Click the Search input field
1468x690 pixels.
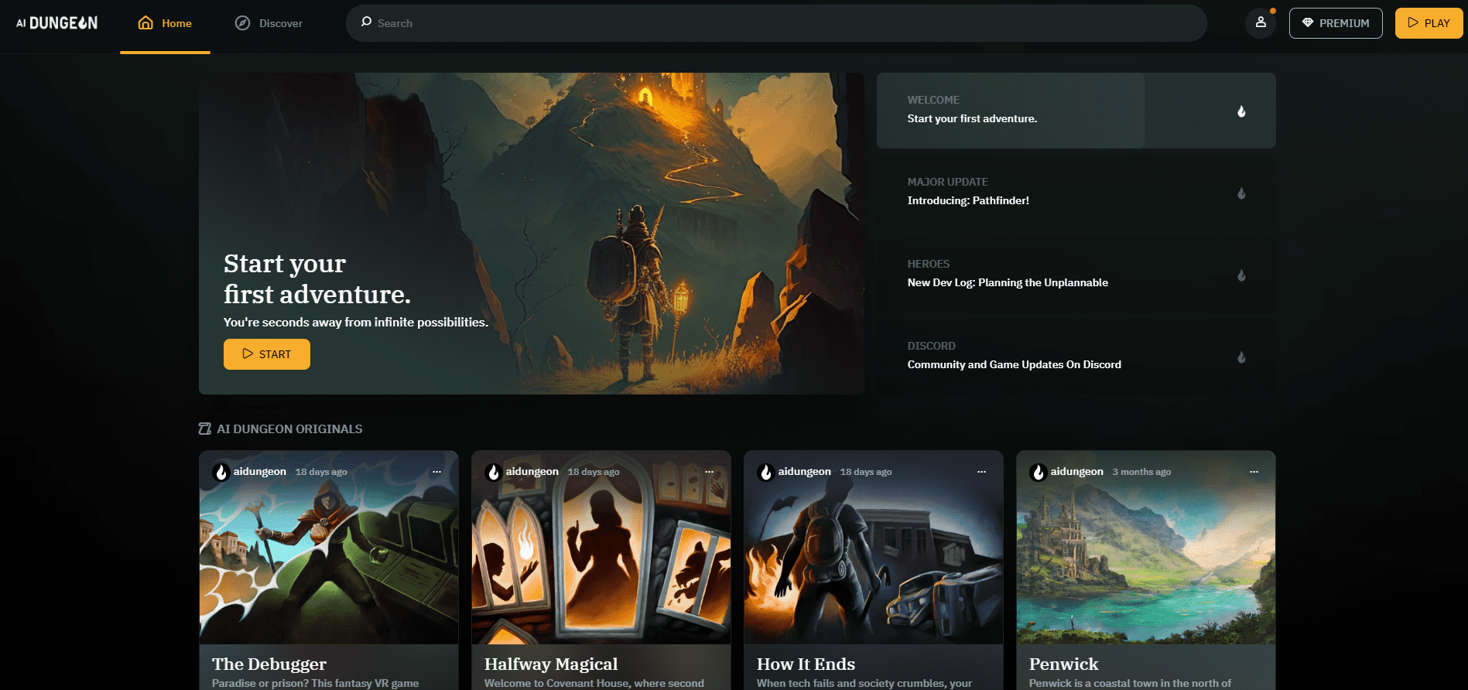(776, 23)
